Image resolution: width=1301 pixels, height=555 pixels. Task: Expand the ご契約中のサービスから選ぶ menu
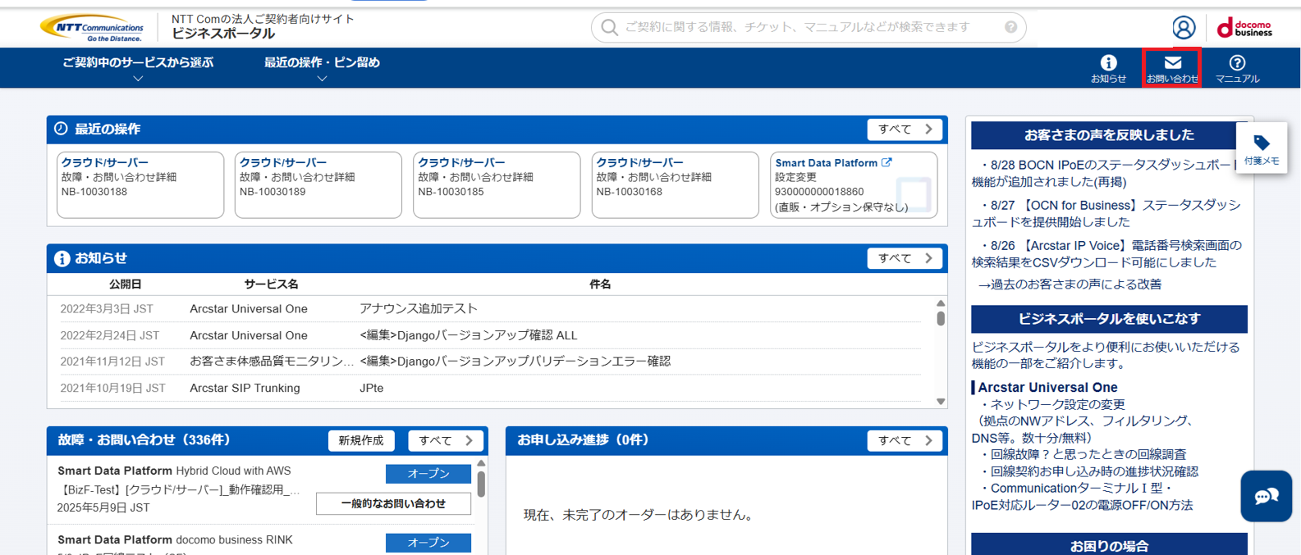(x=138, y=68)
